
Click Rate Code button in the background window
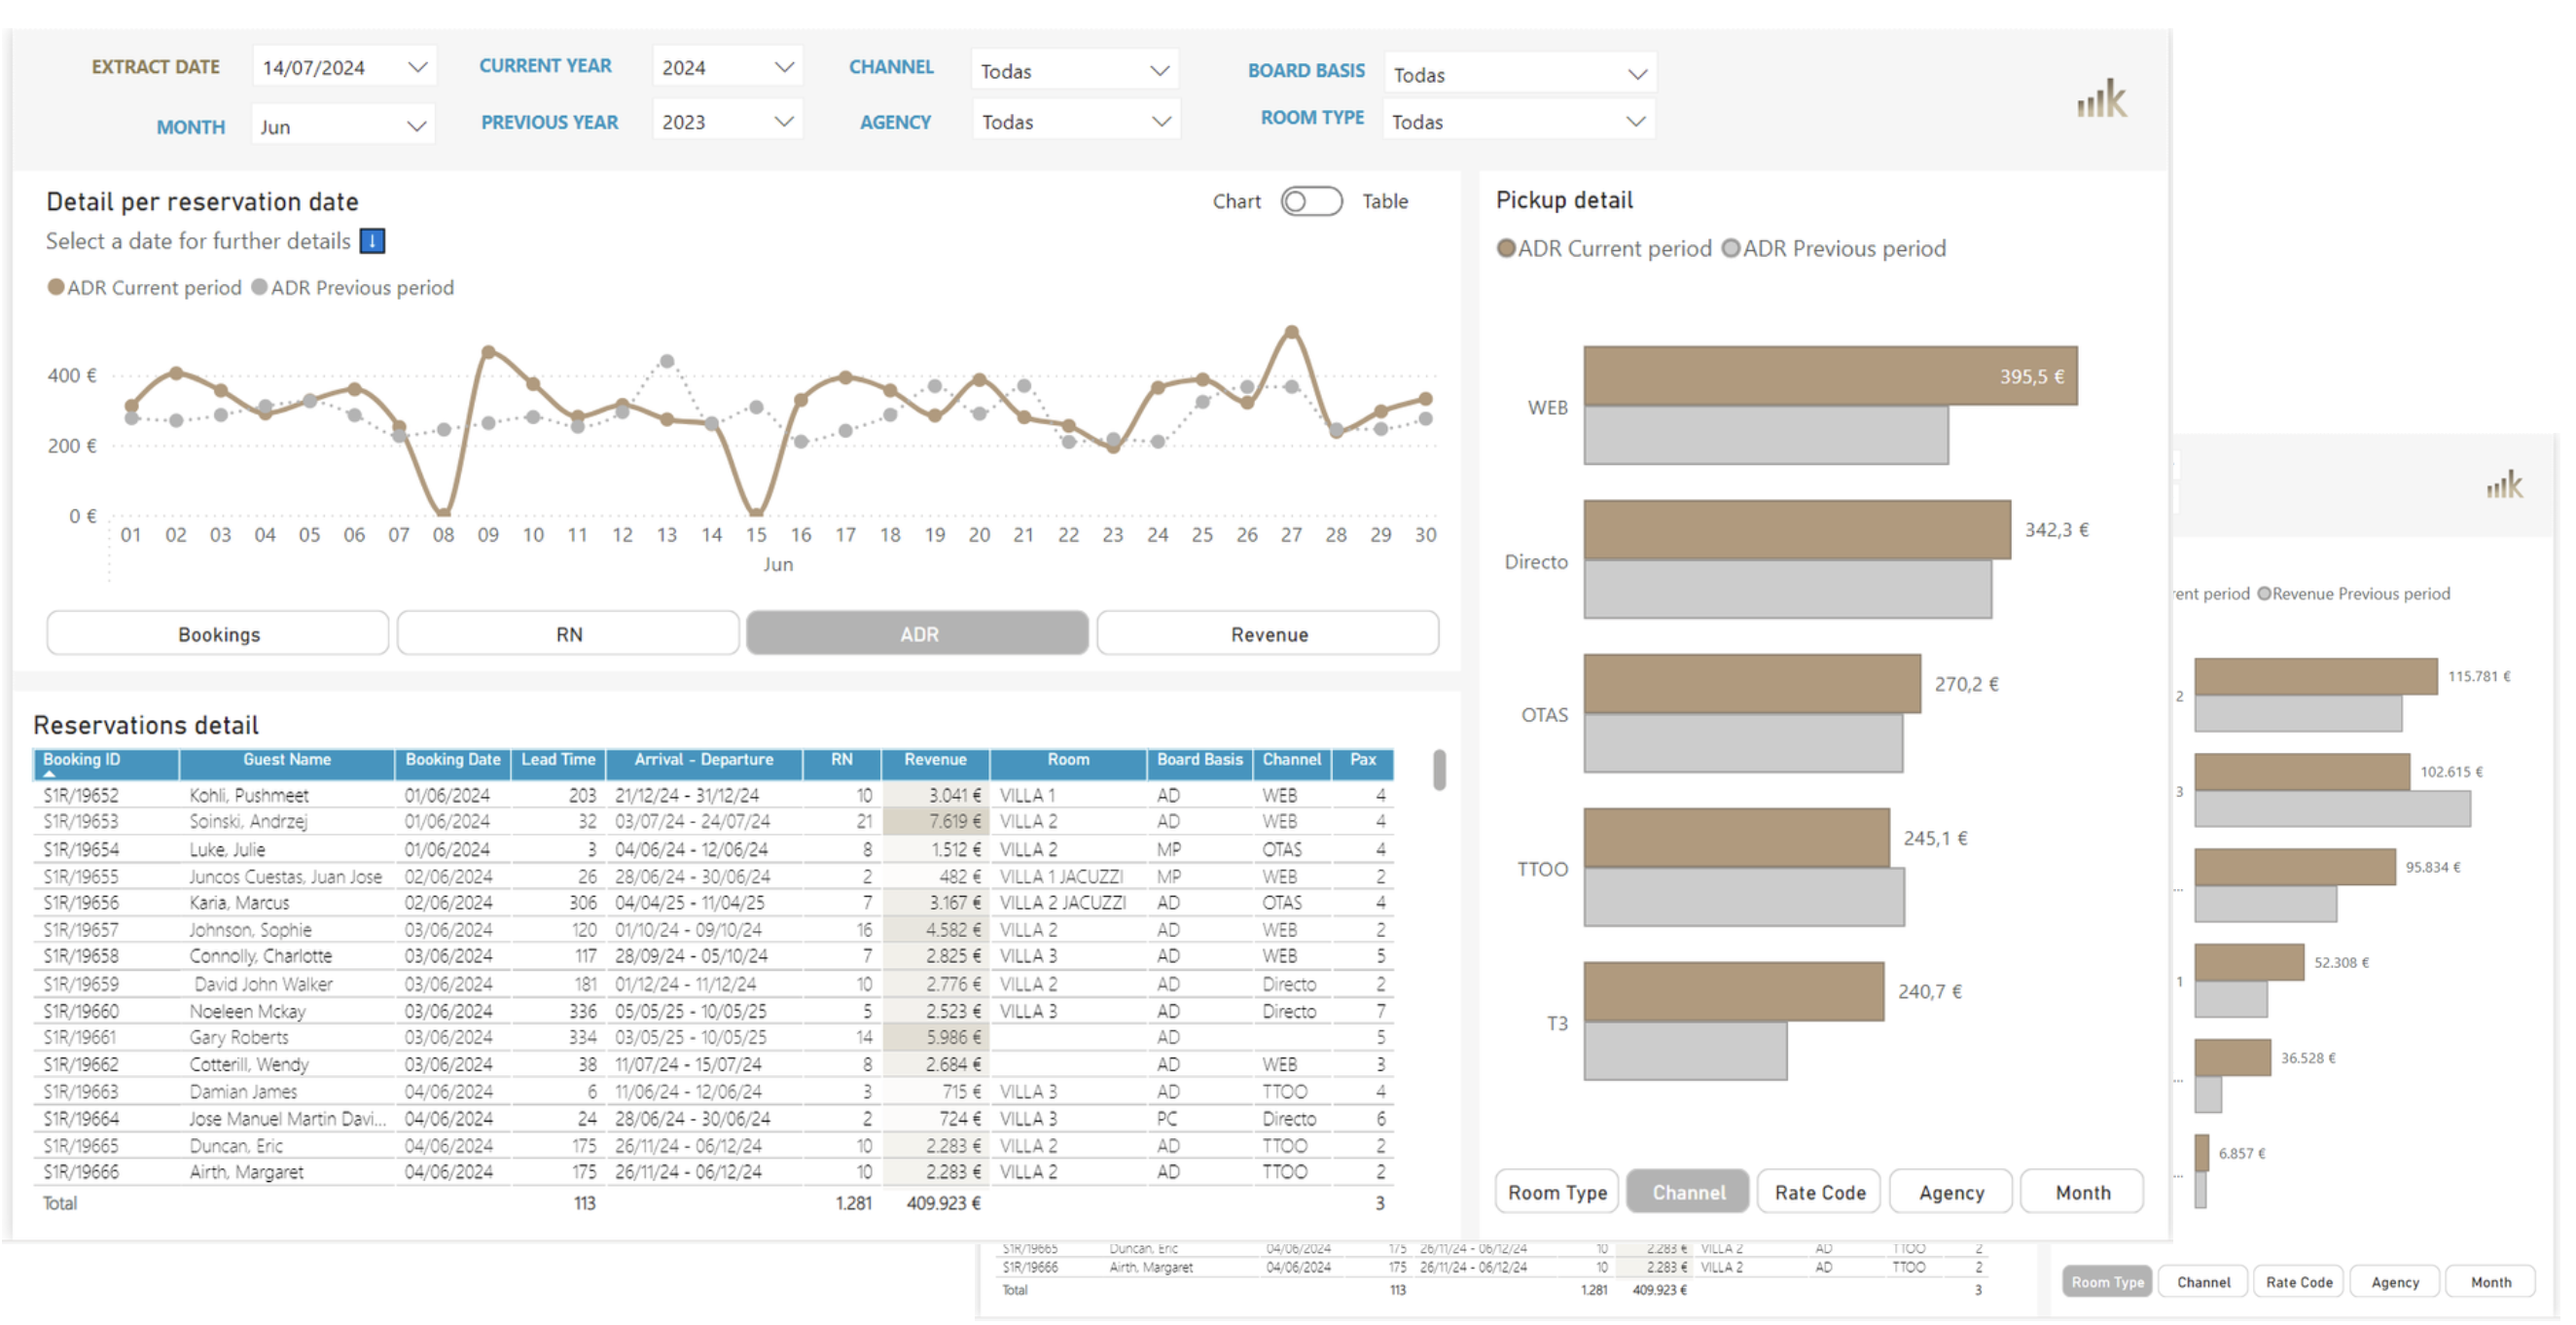[x=2299, y=1282]
